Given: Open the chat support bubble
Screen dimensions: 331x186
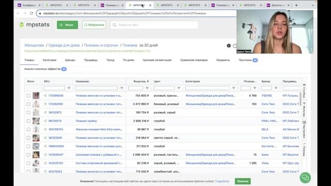Looking at the screenshot, I should tap(305, 178).
